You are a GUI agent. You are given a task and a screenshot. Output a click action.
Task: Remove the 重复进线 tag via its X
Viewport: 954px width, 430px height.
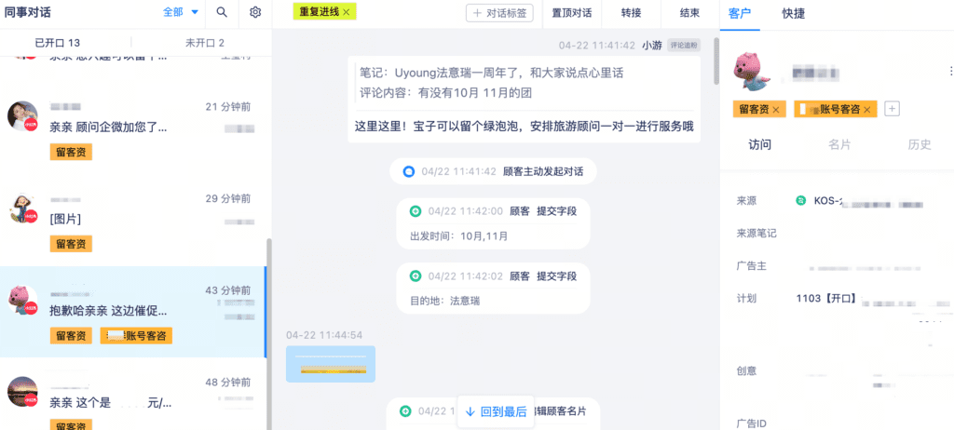(347, 12)
